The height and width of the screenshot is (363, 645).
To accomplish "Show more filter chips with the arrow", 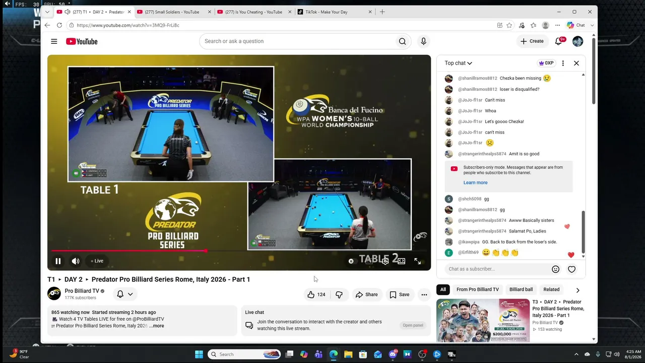I will tap(577, 290).
